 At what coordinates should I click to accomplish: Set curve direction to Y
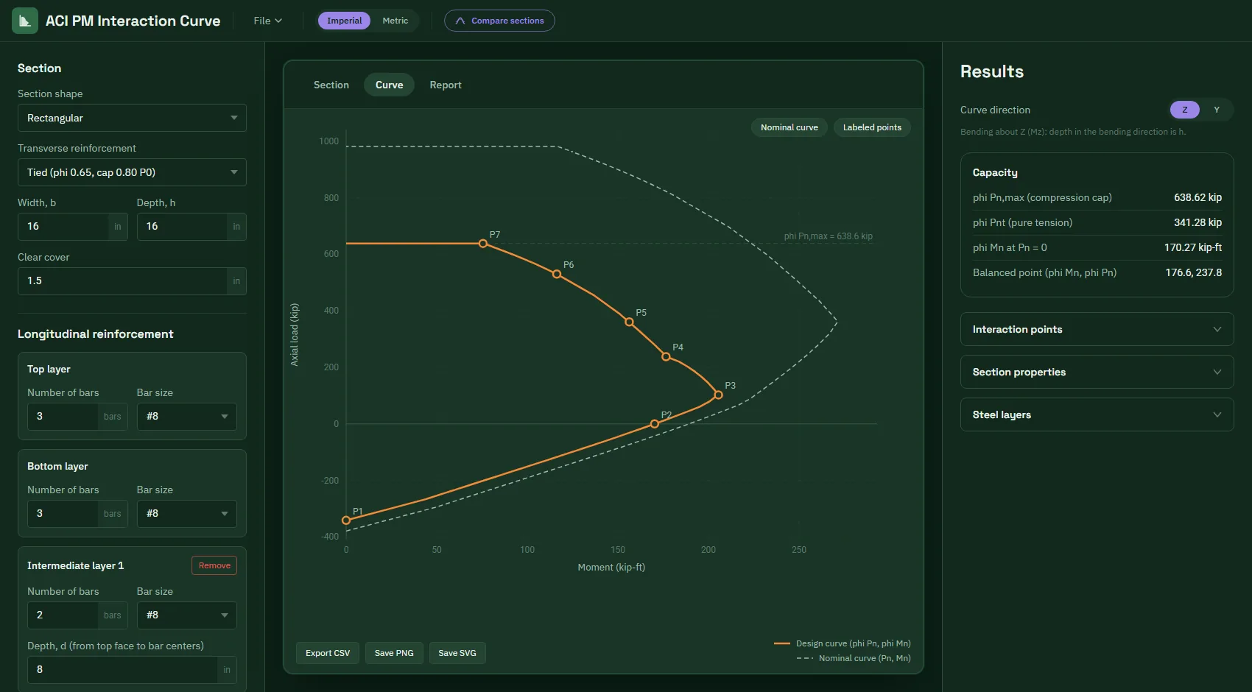click(x=1217, y=110)
